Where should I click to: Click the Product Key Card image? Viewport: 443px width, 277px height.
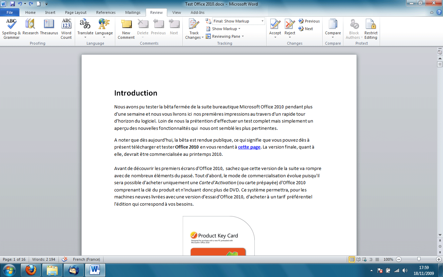(x=219, y=236)
